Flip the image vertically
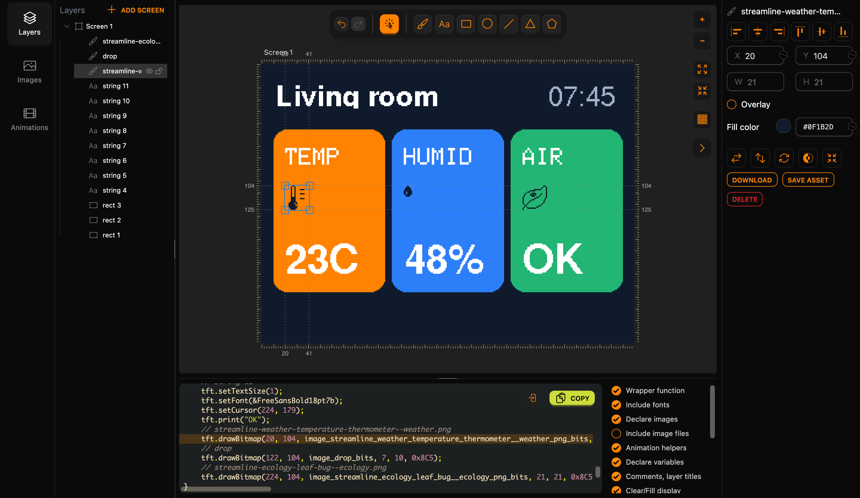The image size is (860, 498). click(760, 158)
